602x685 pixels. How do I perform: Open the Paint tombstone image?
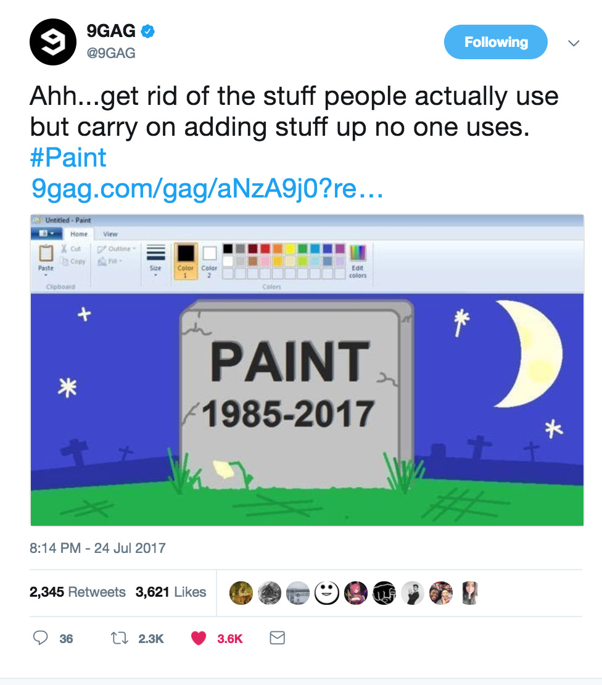coord(307,370)
